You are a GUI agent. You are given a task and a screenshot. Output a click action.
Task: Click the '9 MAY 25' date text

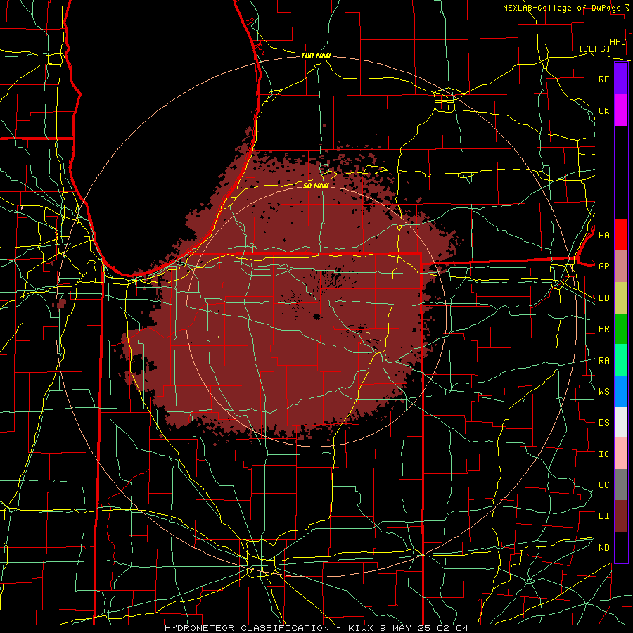tap(407, 628)
